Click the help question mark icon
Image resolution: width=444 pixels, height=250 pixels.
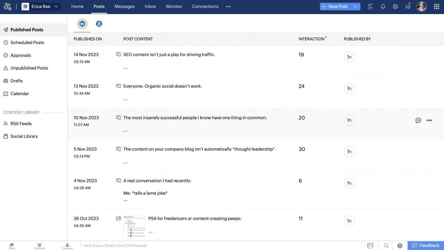(x=400, y=246)
